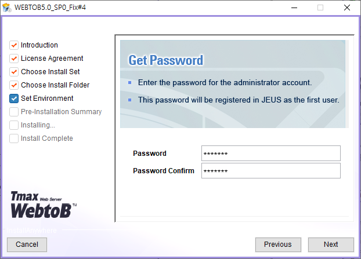Select the Pre-Installation Summary step label
This screenshot has width=361, height=259.
click(x=62, y=112)
